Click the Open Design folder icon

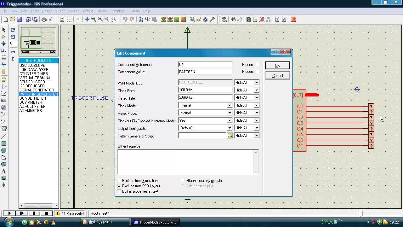click(13, 19)
